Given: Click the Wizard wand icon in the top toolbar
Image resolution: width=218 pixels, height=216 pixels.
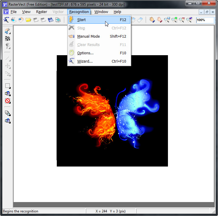Looking at the screenshot, I should click(x=7, y=20).
